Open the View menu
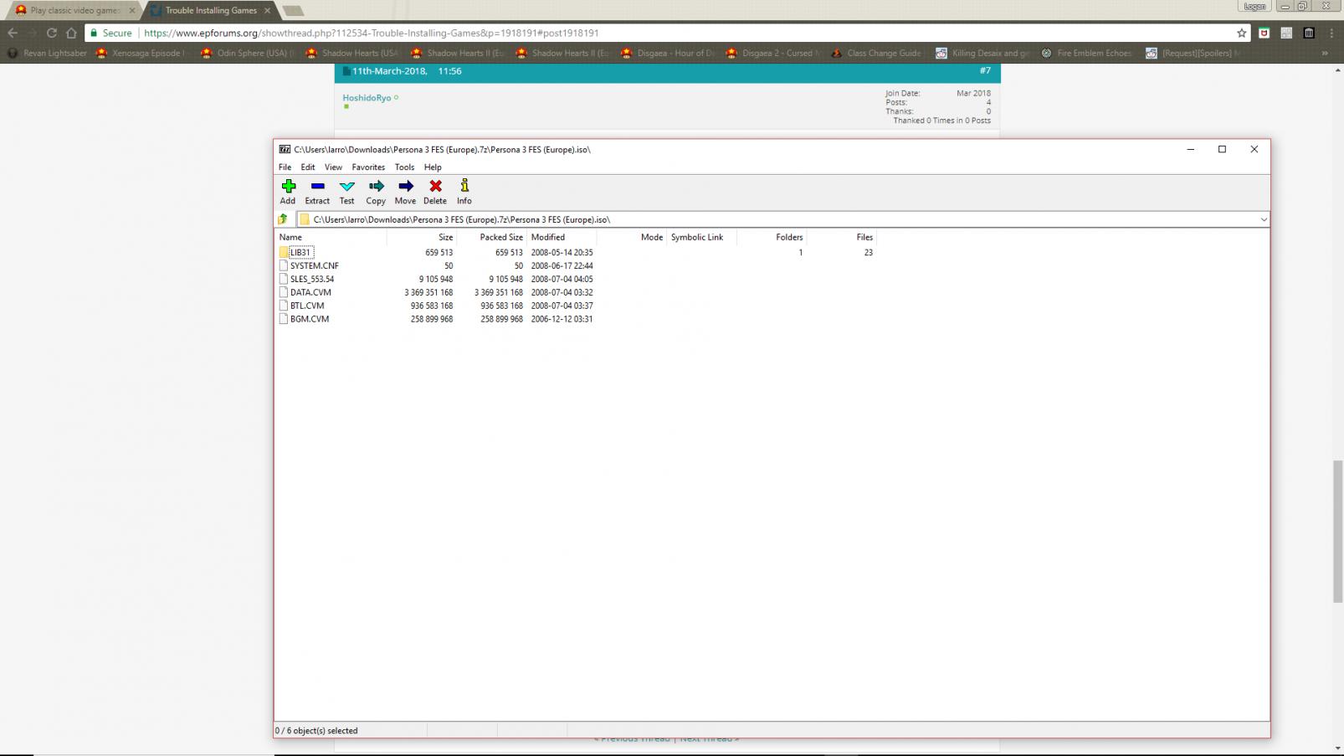 pyautogui.click(x=333, y=167)
